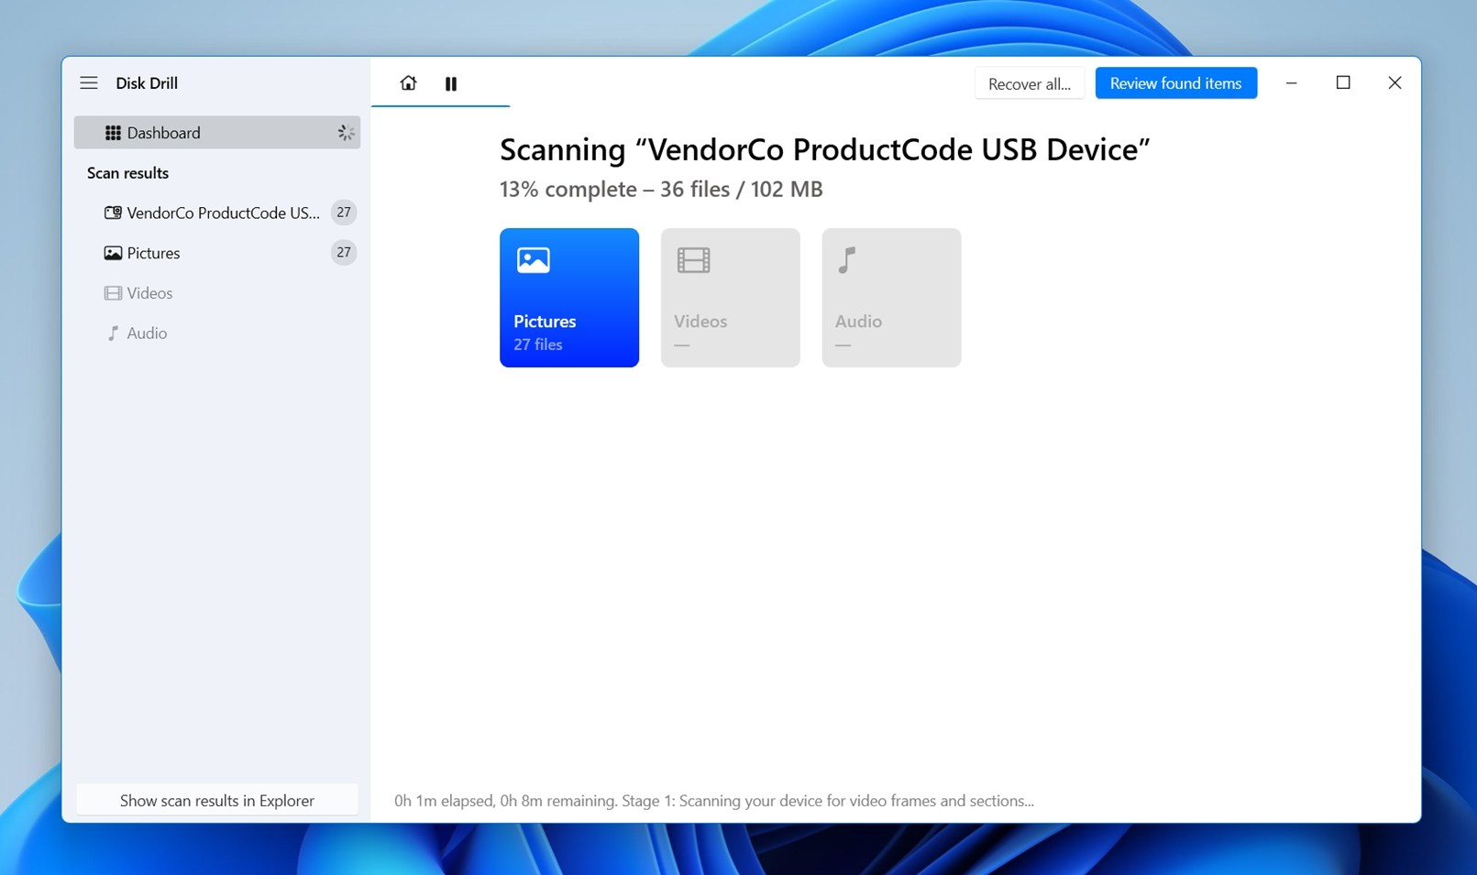
Task: Pause the ongoing scan
Action: [451, 83]
